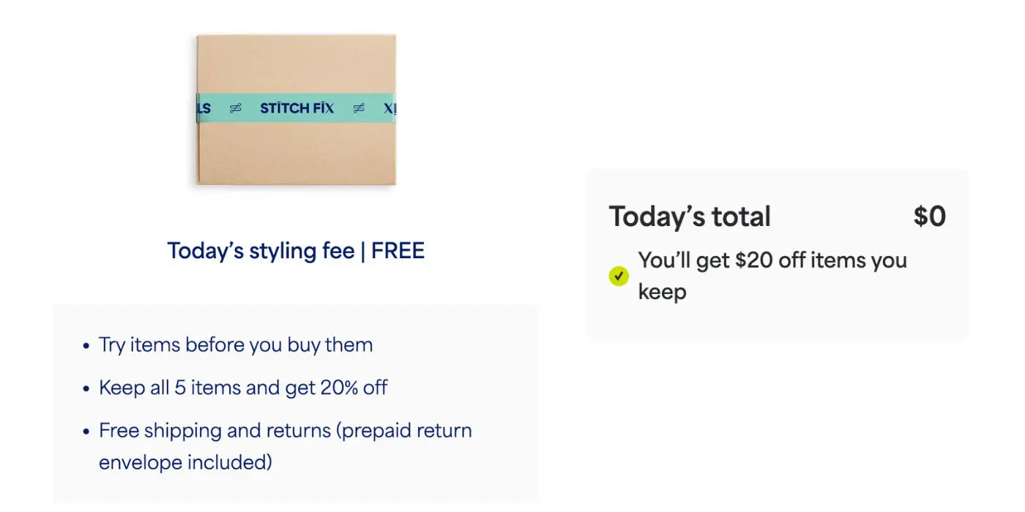The height and width of the screenshot is (512, 1025).
Task: Click "Try items before you buy them"
Action: coord(236,345)
